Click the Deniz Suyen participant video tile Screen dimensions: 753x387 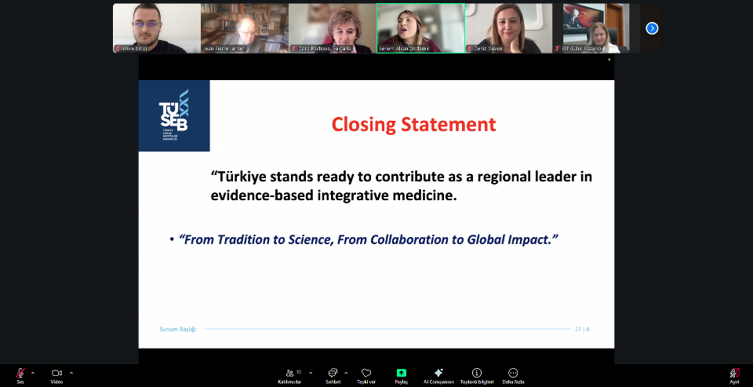(x=508, y=28)
